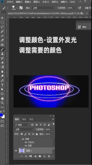Hide 图层 1 layer visibility
Screen dimensions: 92x165
[16, 151]
